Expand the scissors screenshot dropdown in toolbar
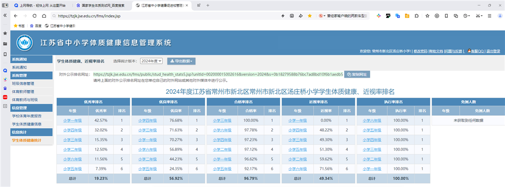The height and width of the screenshot is (187, 505). tap(479, 16)
